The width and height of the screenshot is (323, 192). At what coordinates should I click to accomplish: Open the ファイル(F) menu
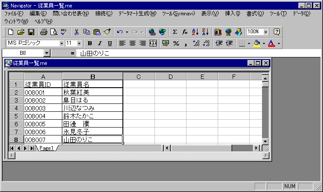click(14, 14)
